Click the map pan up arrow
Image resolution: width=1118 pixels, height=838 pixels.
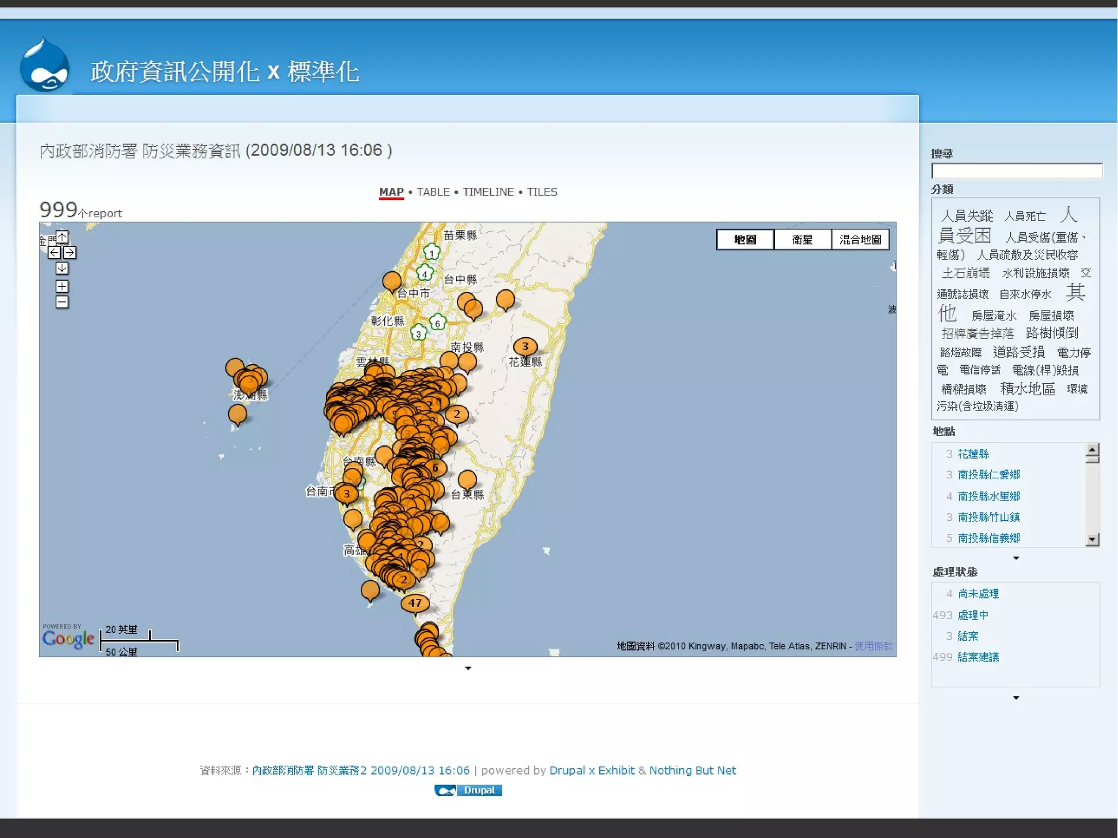[x=62, y=237]
